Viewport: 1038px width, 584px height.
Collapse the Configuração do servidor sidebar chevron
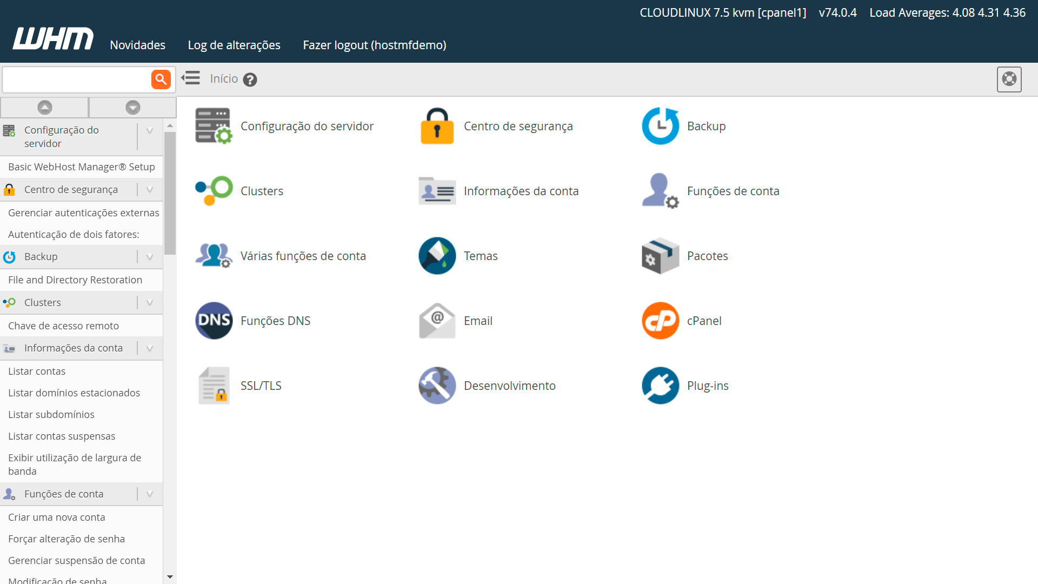tap(150, 130)
